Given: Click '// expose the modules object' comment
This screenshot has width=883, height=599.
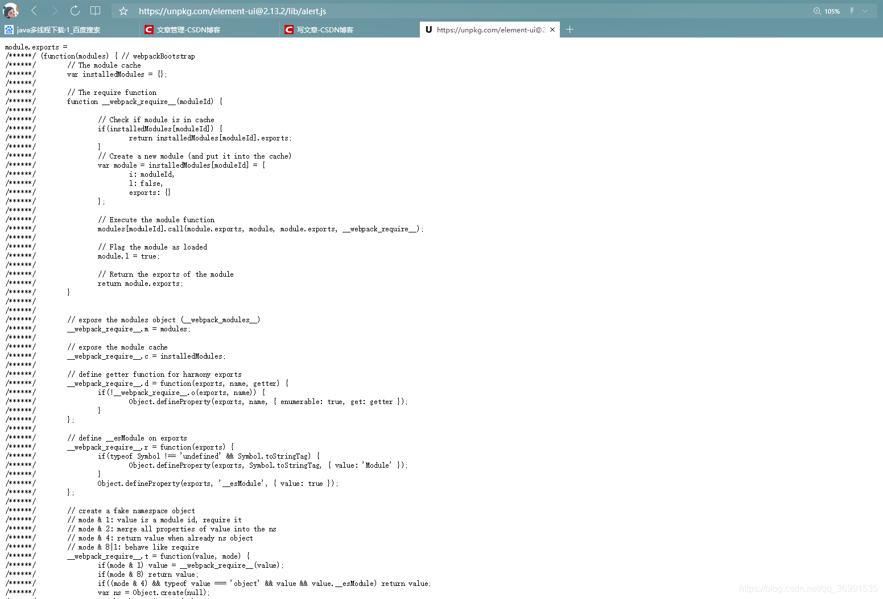Looking at the screenshot, I should (x=164, y=320).
